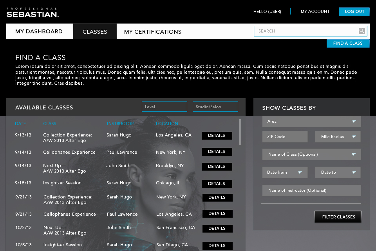Open My Certifications tab
This screenshot has width=376, height=251.
click(152, 32)
